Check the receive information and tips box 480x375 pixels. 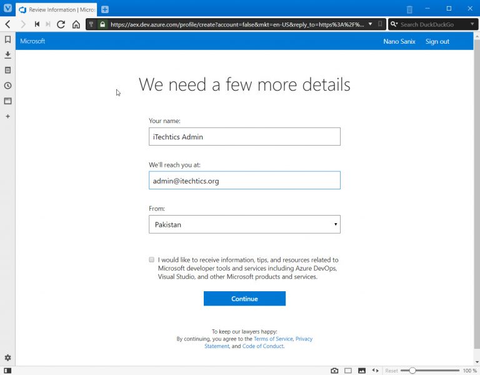pyautogui.click(x=151, y=259)
